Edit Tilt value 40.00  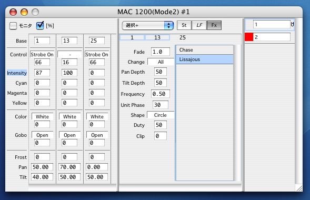click(42, 177)
